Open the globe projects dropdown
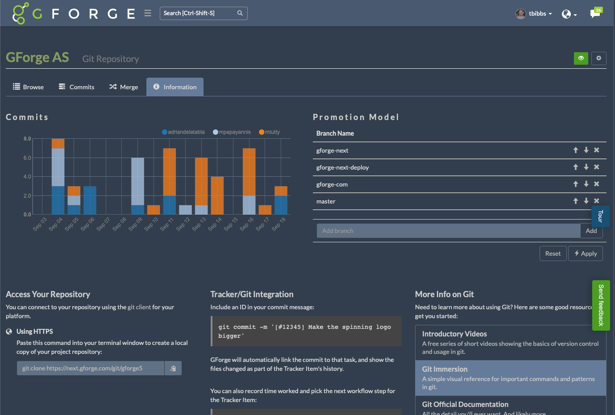The image size is (615, 415). [x=569, y=14]
